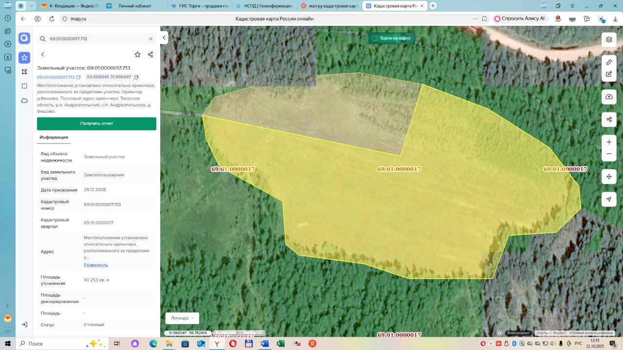623x350 pixels.
Task: Open the Windows Start menu
Action: click(8, 343)
